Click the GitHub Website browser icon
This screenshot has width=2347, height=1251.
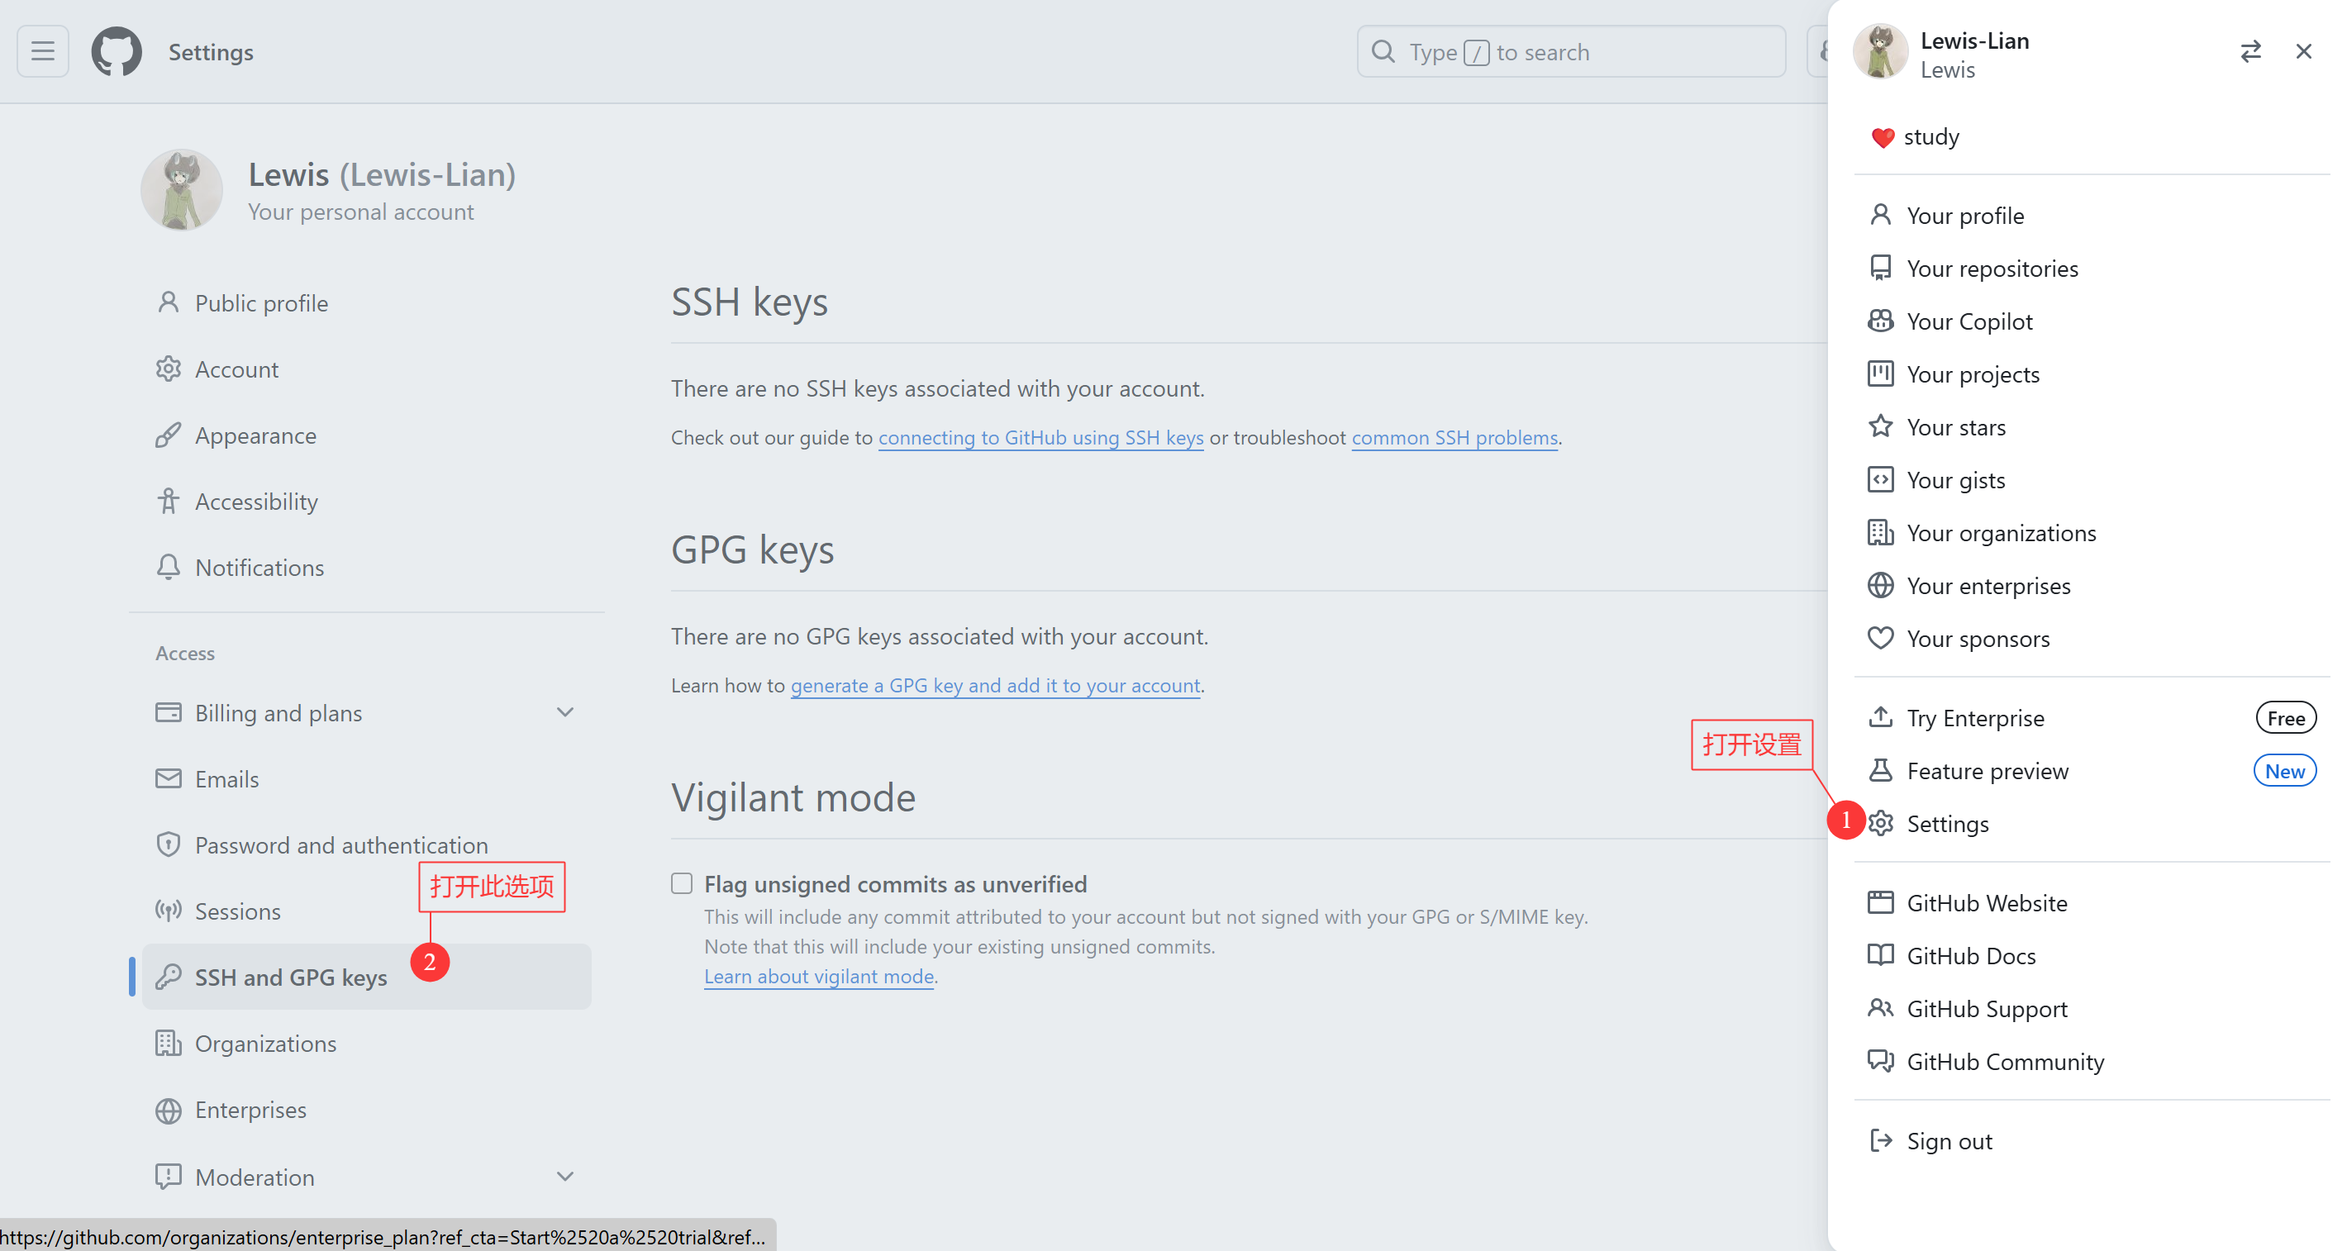[1881, 902]
